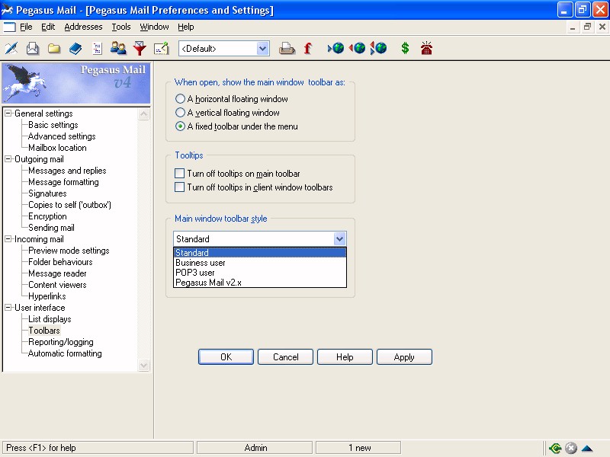610x457 pixels.
Task: Pick 'Pegasus Mail v2.x' from the style list
Action: (260, 283)
